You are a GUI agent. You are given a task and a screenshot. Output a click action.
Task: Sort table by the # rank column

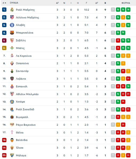click(4, 3)
